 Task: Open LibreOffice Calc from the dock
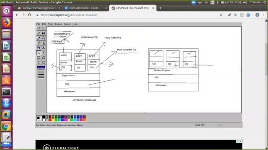[6, 57]
